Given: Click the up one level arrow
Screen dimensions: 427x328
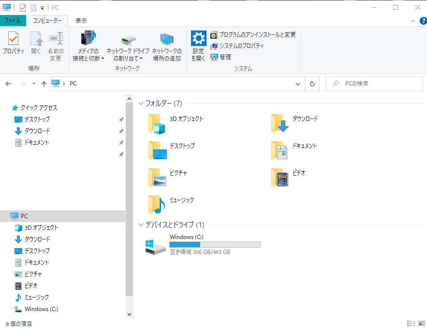Looking at the screenshot, I should tap(44, 84).
